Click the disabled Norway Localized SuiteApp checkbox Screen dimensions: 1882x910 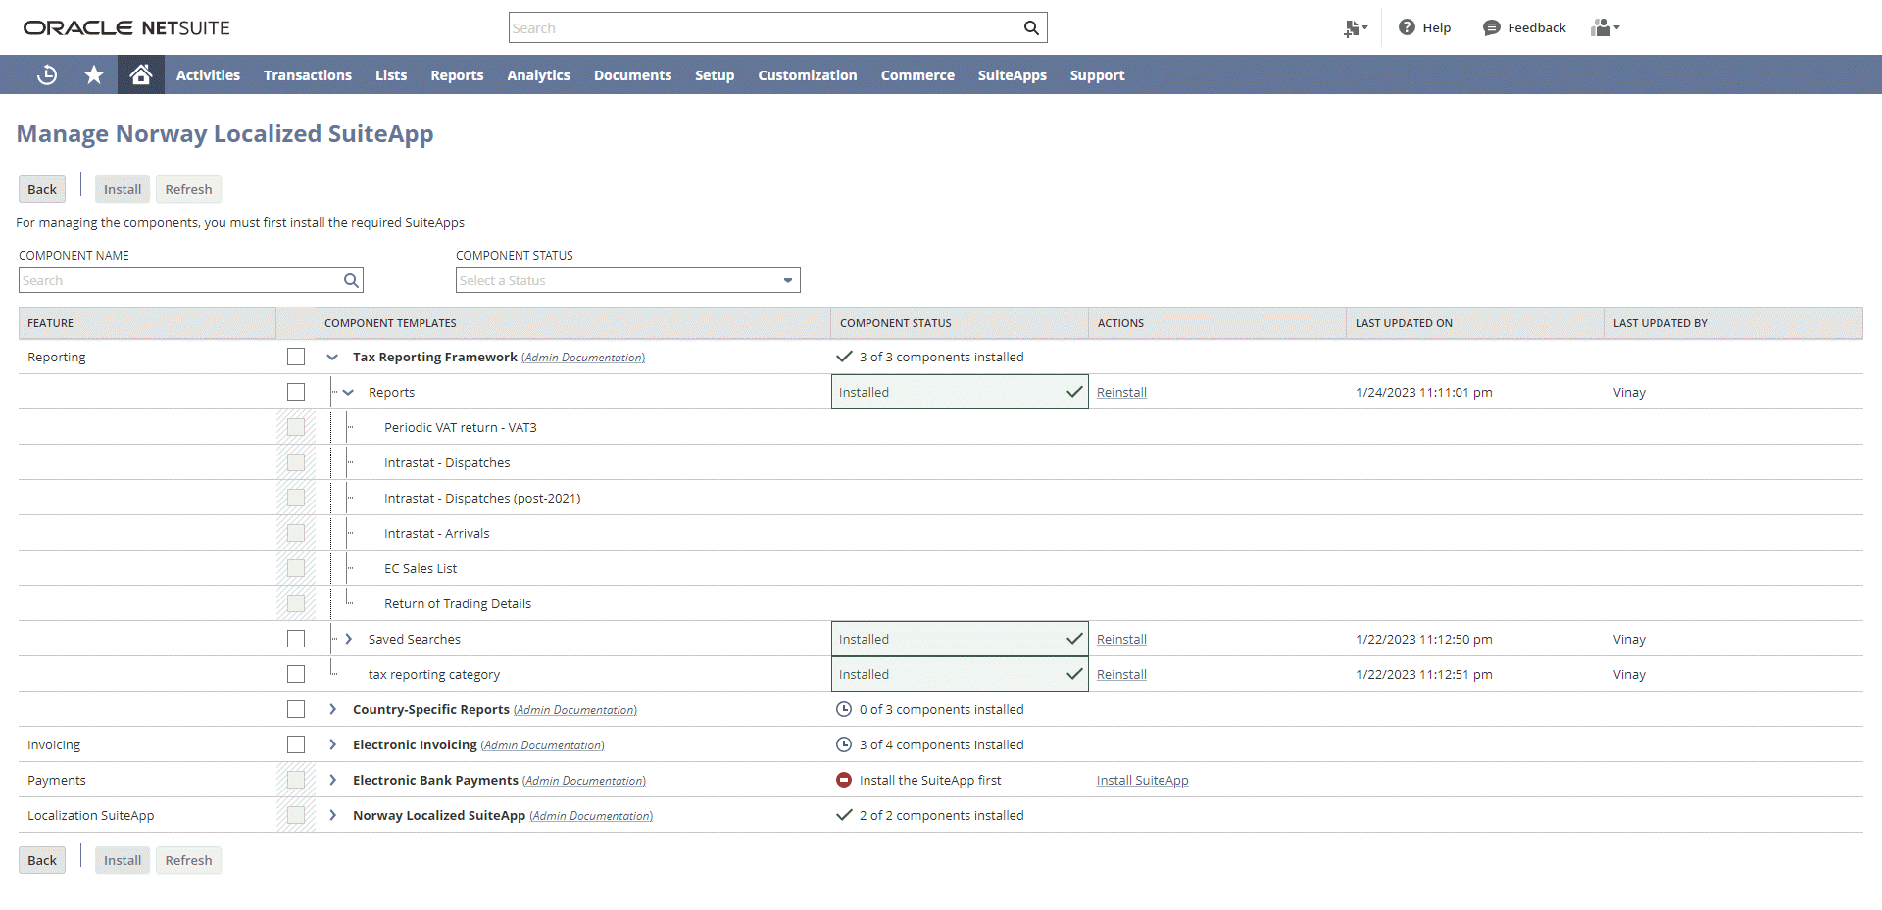296,815
